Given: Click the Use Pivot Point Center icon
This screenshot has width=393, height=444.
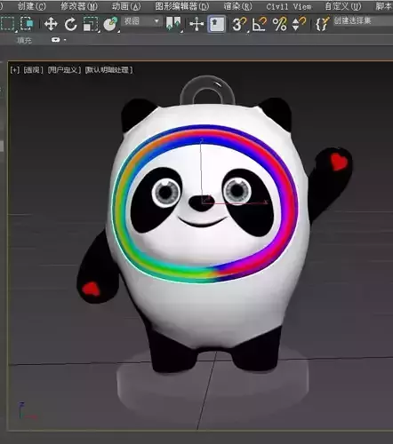Looking at the screenshot, I should 173,24.
